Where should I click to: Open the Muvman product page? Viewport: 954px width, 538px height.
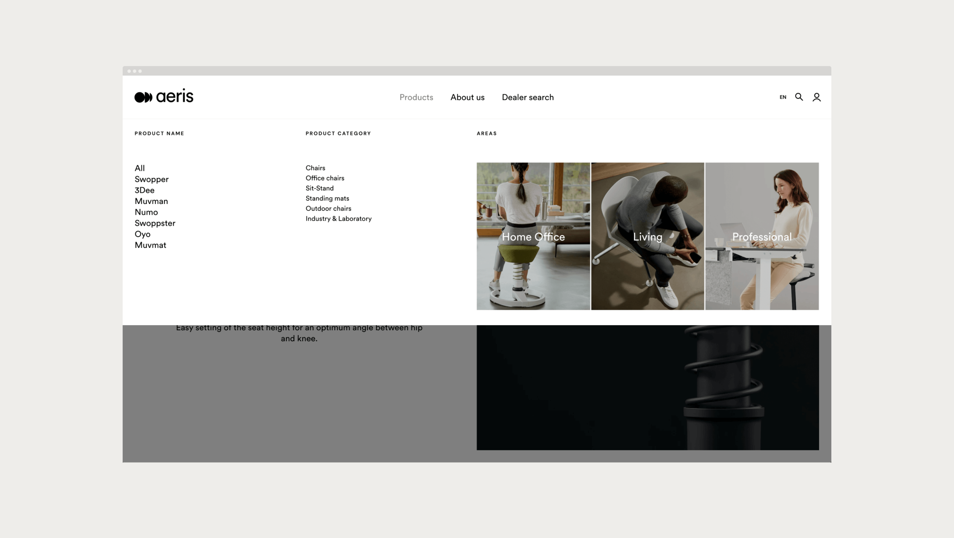(x=151, y=201)
